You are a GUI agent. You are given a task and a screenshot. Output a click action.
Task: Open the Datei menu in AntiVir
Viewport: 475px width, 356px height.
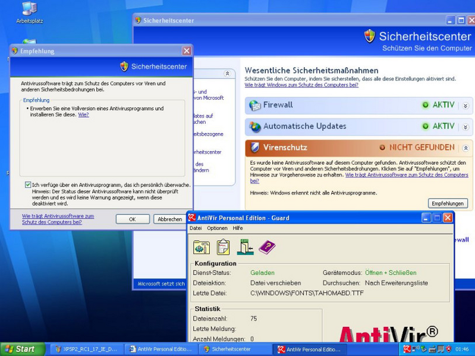coord(196,228)
